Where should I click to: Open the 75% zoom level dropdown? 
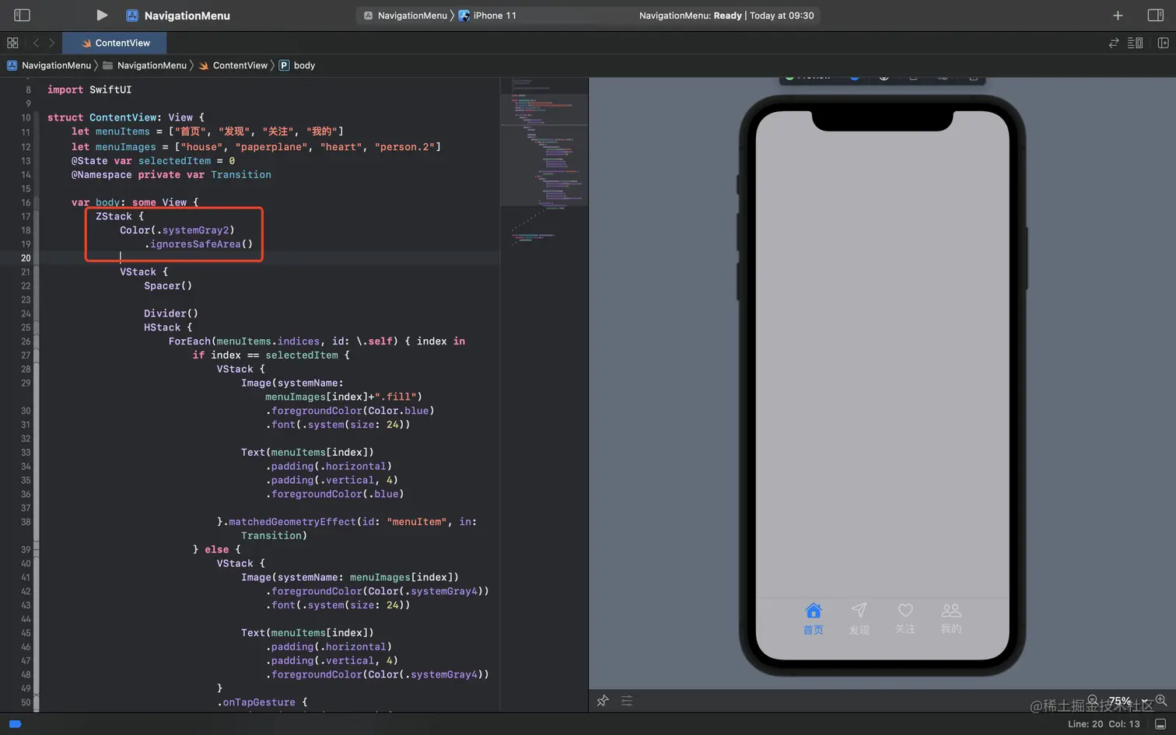(1128, 700)
